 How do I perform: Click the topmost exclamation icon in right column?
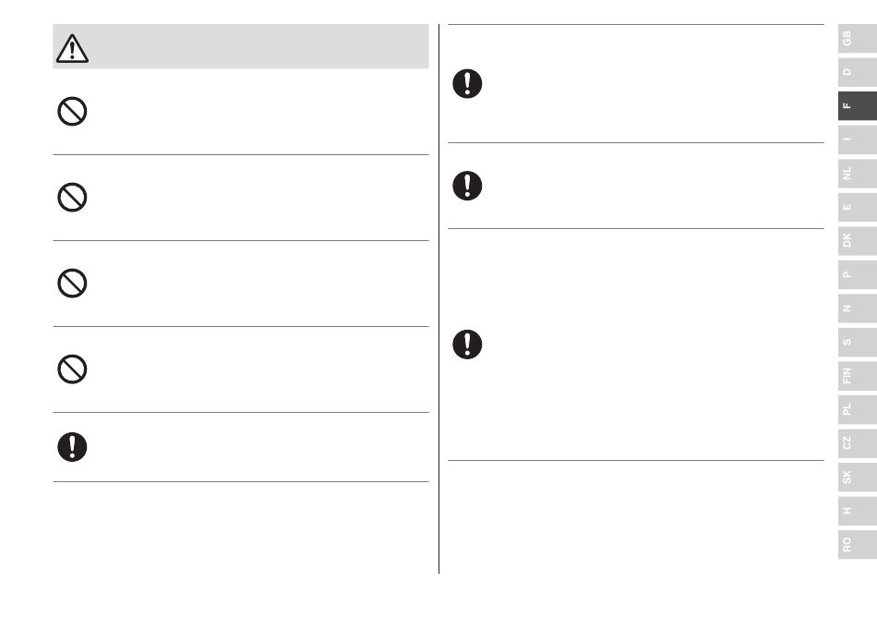pyautogui.click(x=468, y=84)
